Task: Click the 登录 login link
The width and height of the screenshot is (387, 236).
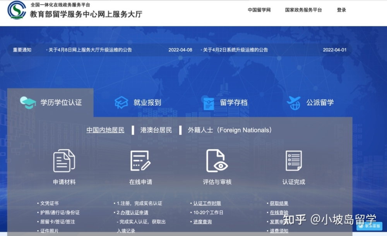Action: 341,10
